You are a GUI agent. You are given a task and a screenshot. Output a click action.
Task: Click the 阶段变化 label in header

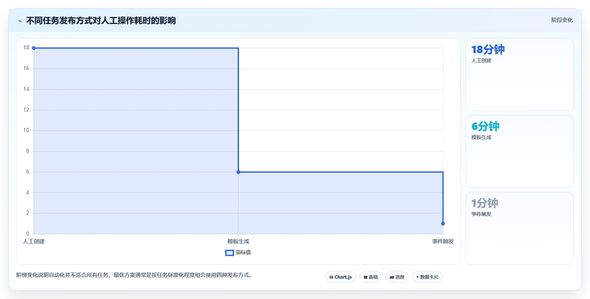pyautogui.click(x=562, y=20)
